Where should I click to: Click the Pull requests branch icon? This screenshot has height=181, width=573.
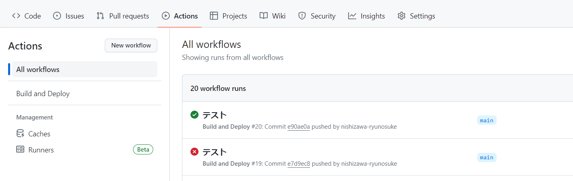click(101, 16)
